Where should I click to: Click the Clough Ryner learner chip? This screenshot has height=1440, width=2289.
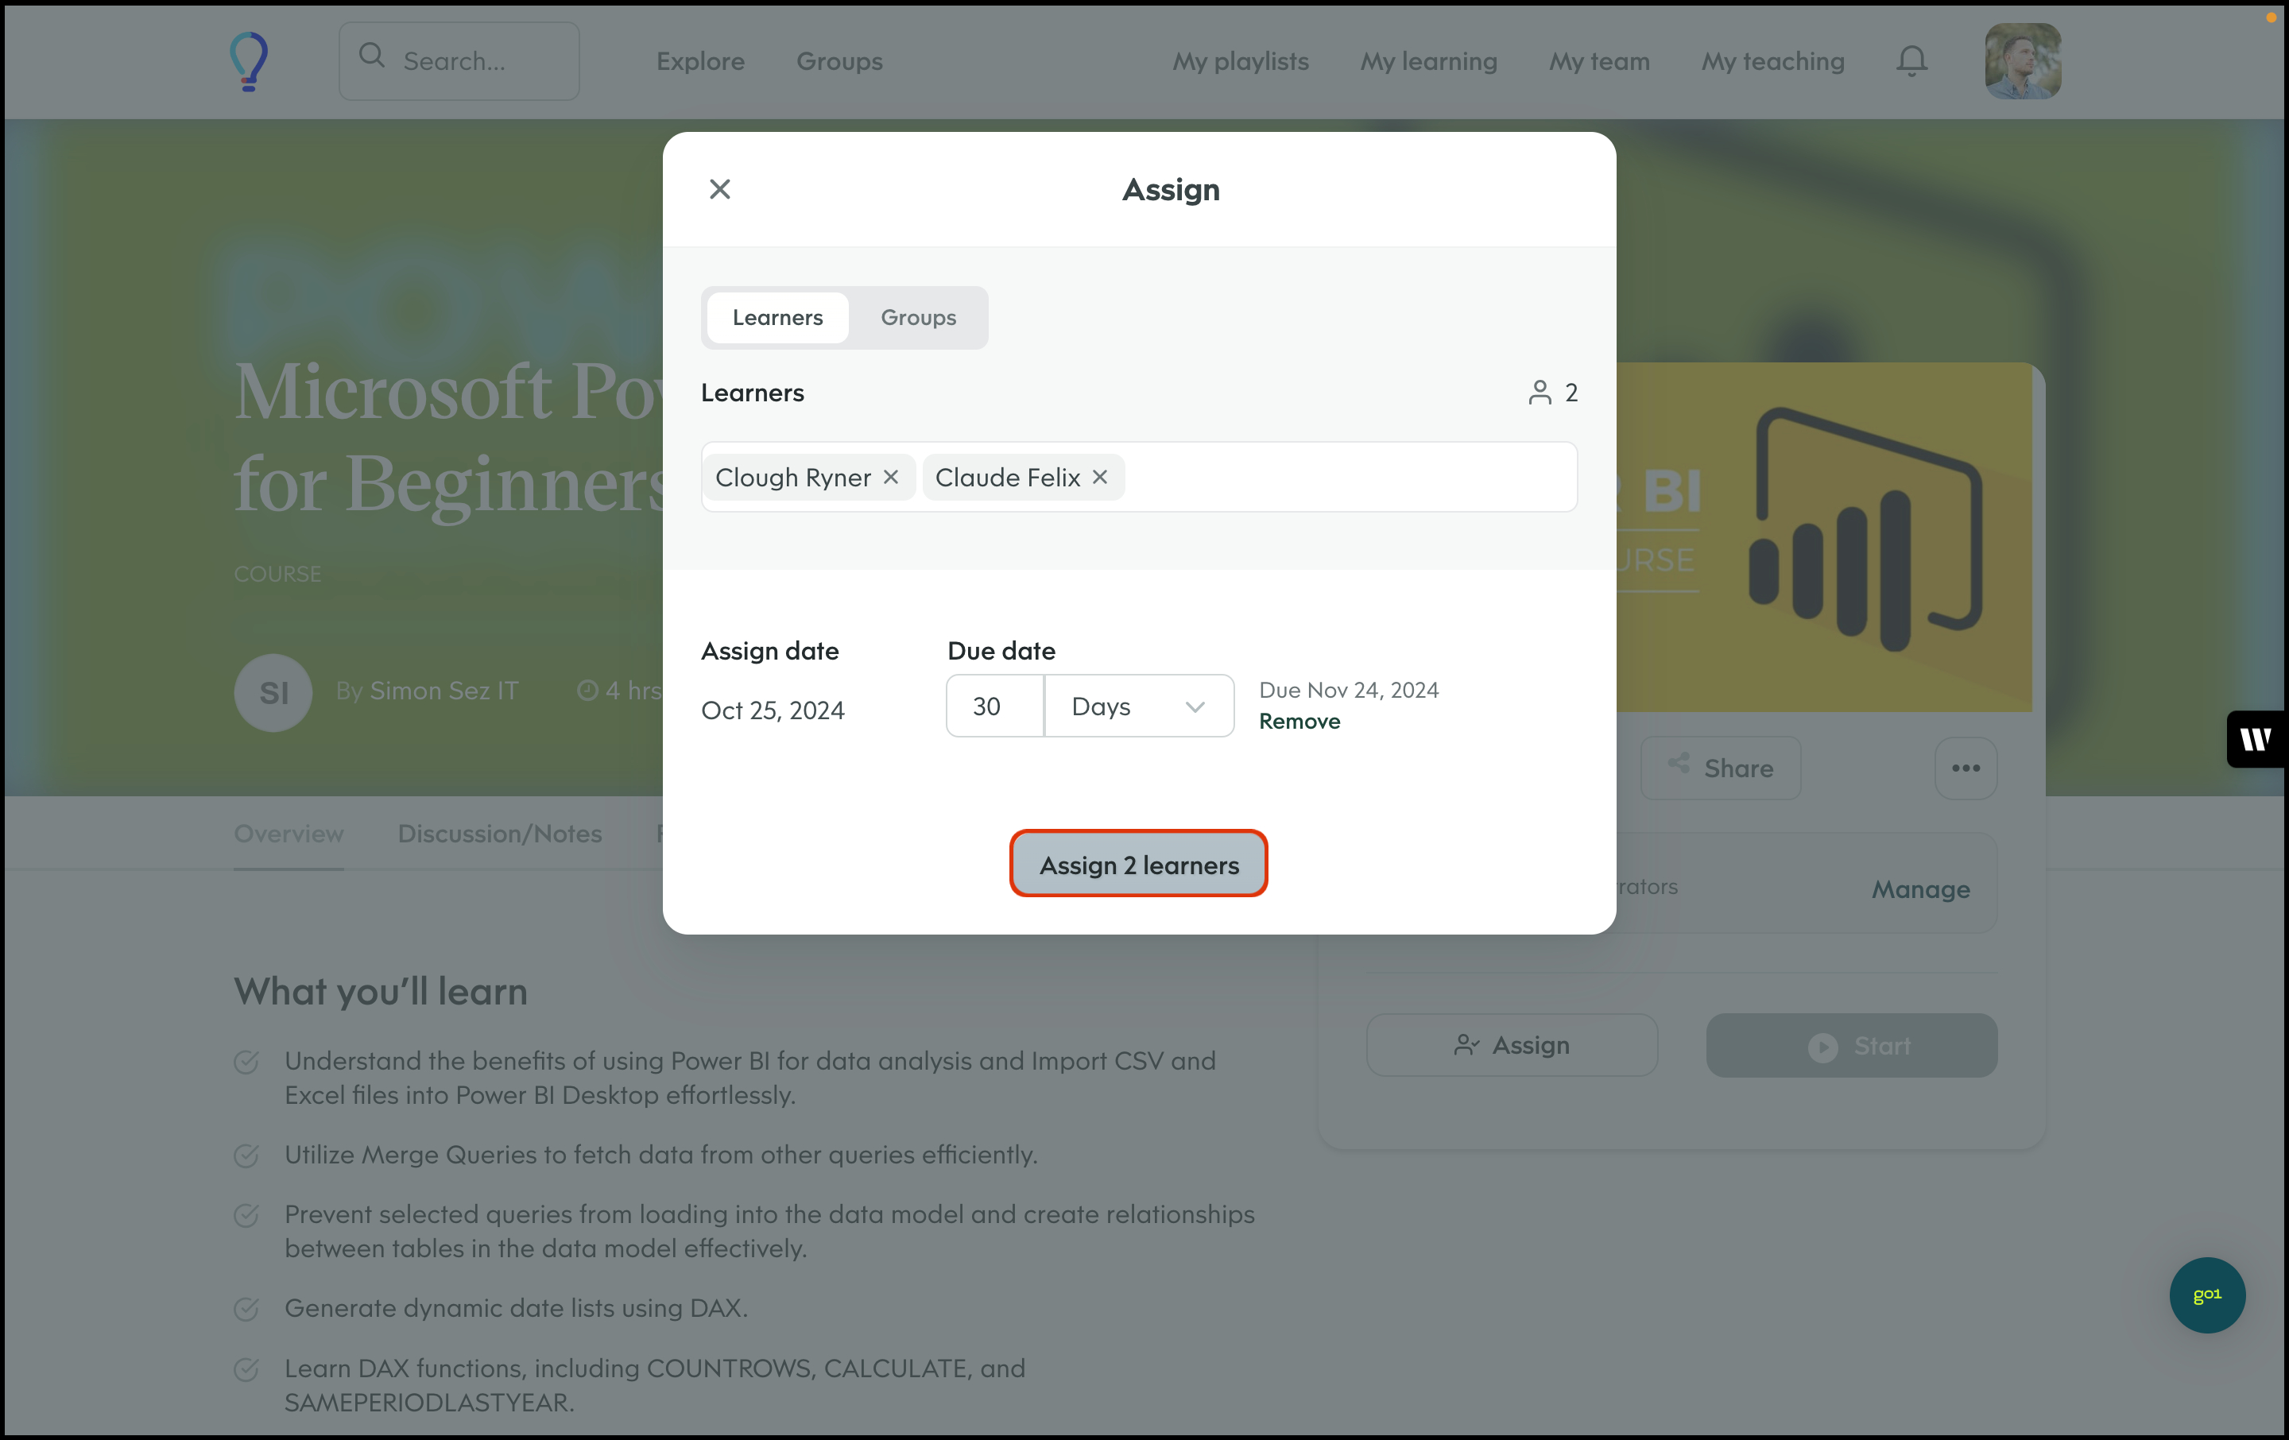(x=808, y=477)
